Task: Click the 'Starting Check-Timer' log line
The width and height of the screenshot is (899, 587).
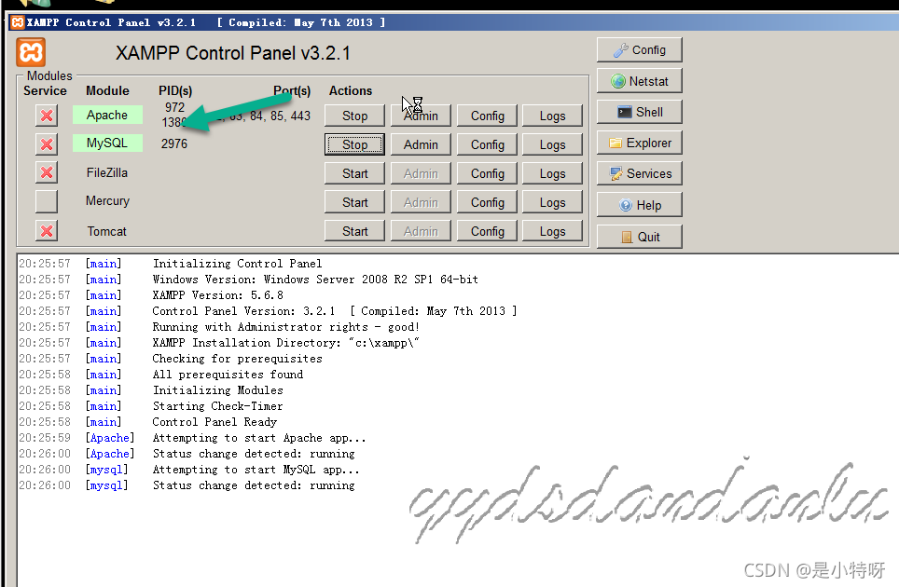Action: click(x=217, y=406)
